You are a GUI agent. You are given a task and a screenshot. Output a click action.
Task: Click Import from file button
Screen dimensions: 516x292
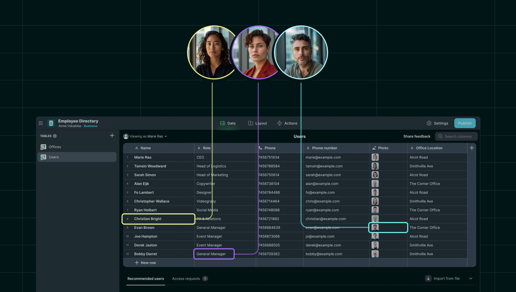(x=443, y=278)
